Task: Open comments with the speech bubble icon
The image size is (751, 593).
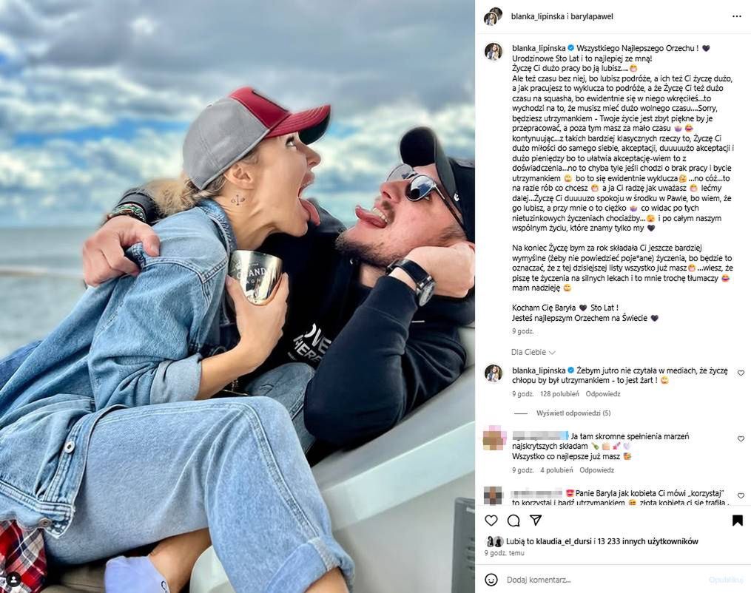Action: point(513,521)
